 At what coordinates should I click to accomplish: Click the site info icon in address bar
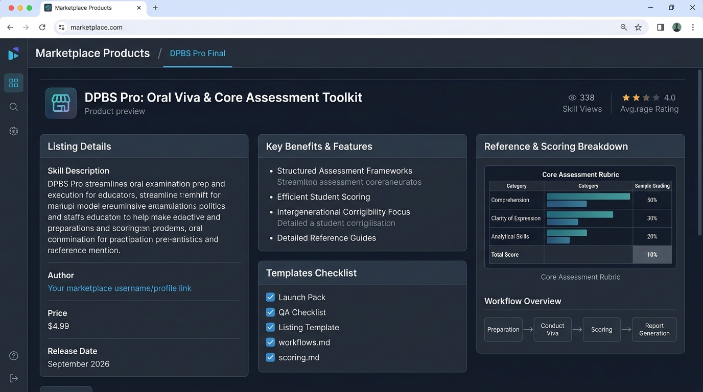61,28
